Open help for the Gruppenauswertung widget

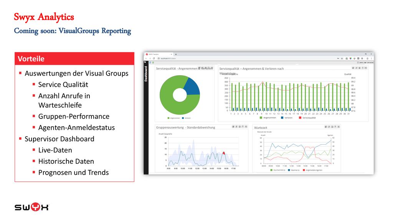pyautogui.click(x=243, y=127)
